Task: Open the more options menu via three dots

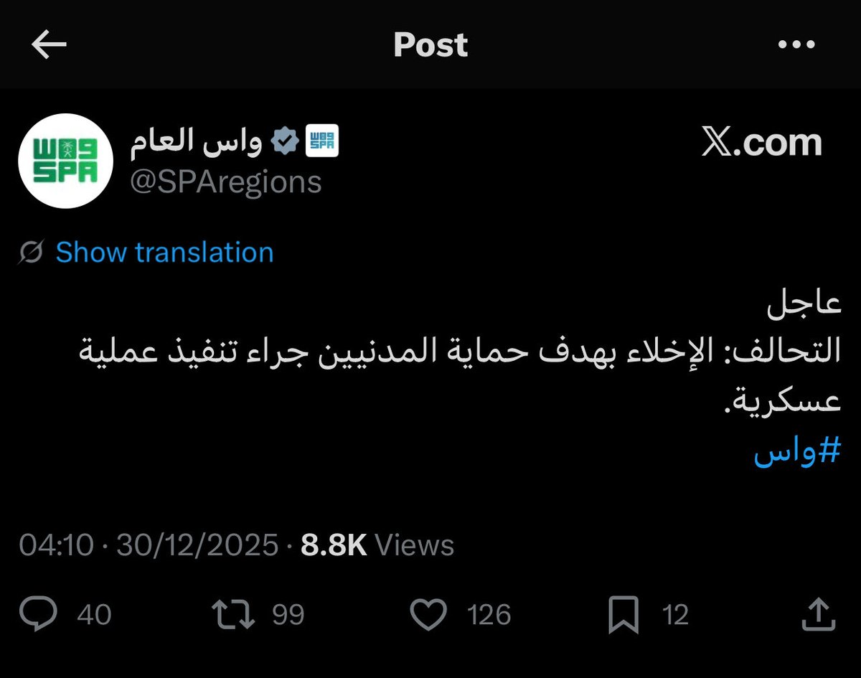Action: tap(796, 45)
